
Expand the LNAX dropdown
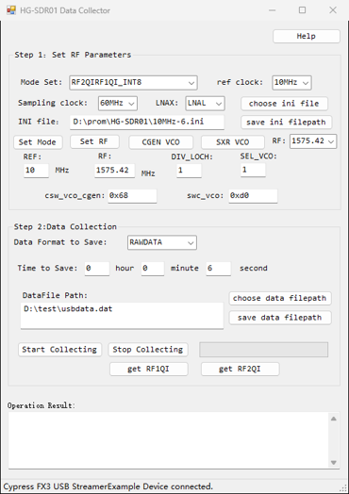point(205,104)
